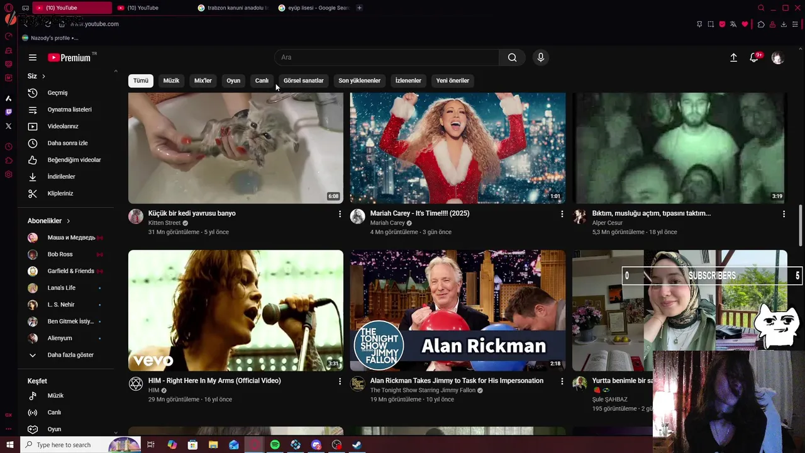The height and width of the screenshot is (453, 805).
Task: Click the heart bookmark icon
Action: coord(745,24)
